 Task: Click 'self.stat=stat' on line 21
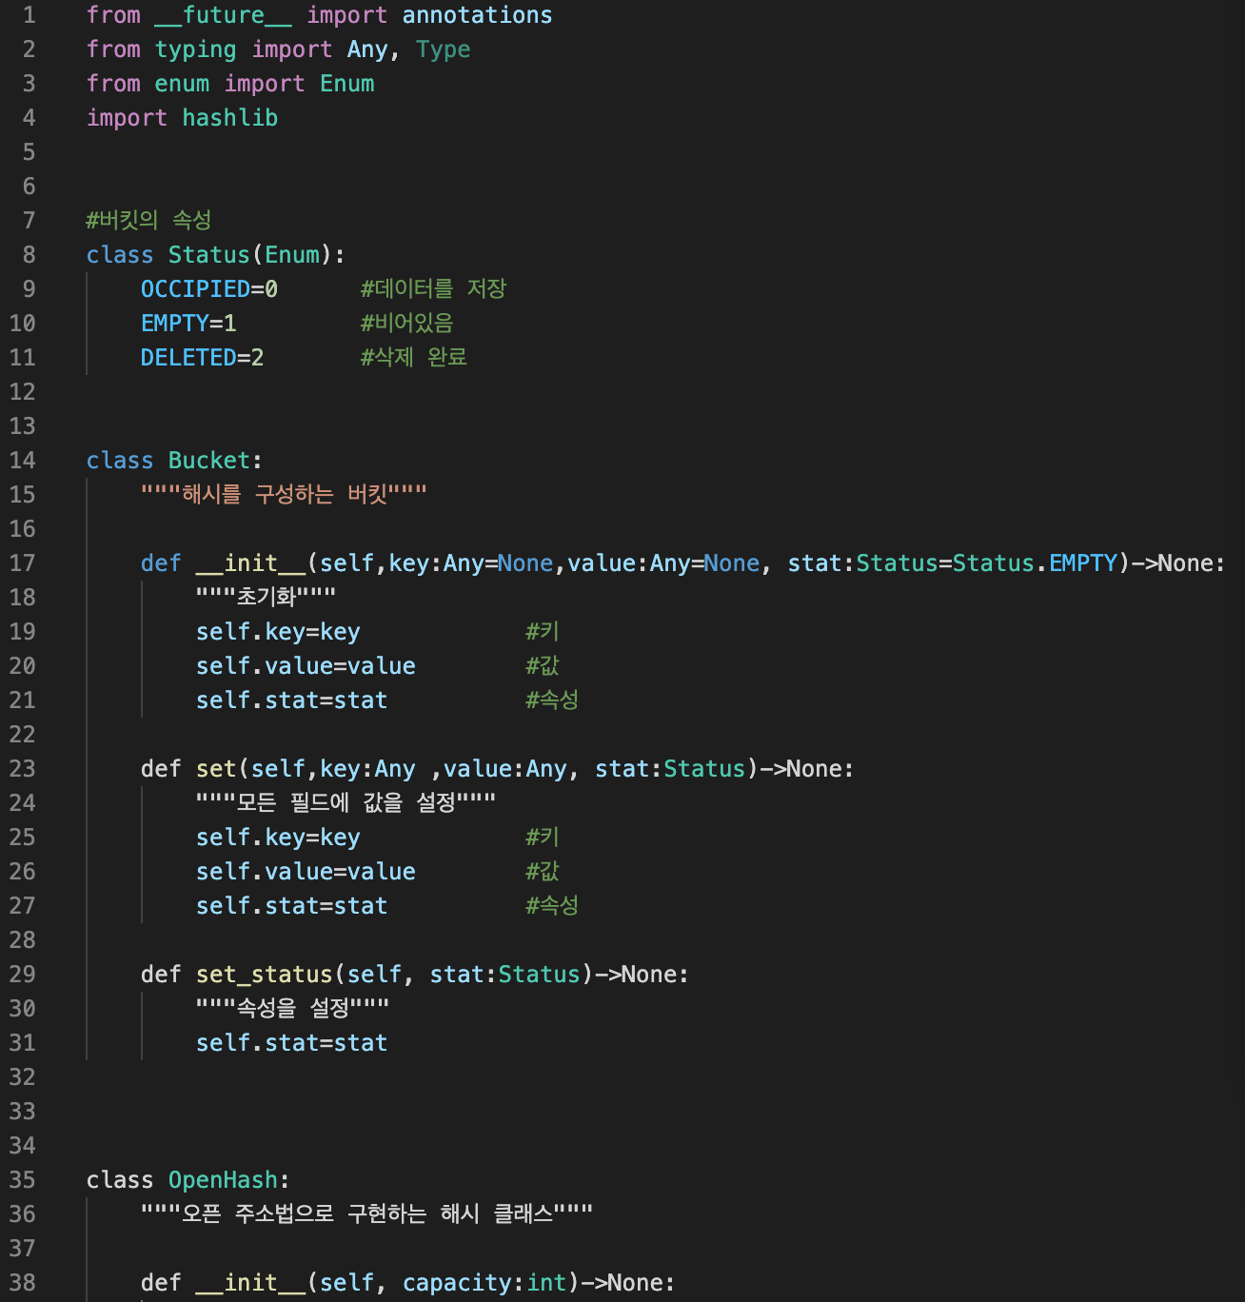point(291,700)
